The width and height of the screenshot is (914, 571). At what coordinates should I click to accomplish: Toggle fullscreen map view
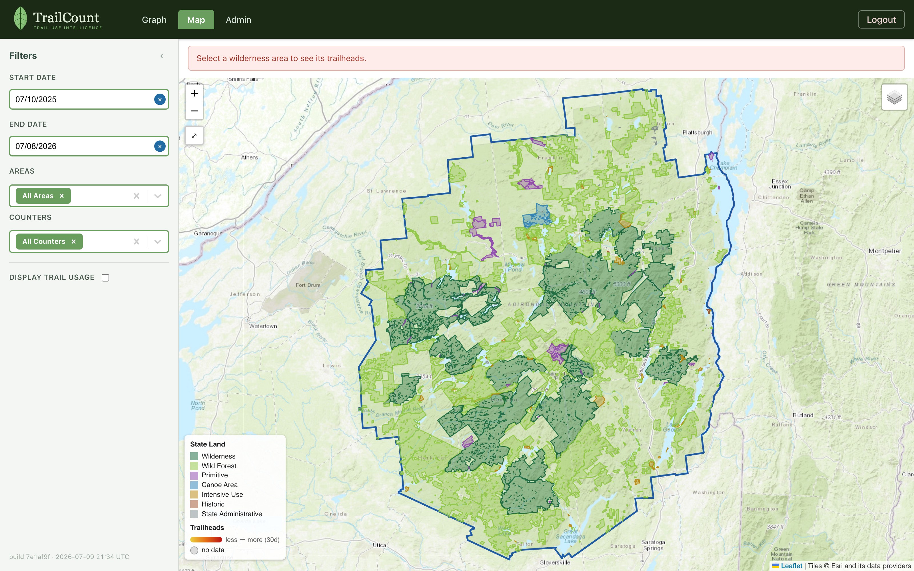[194, 135]
